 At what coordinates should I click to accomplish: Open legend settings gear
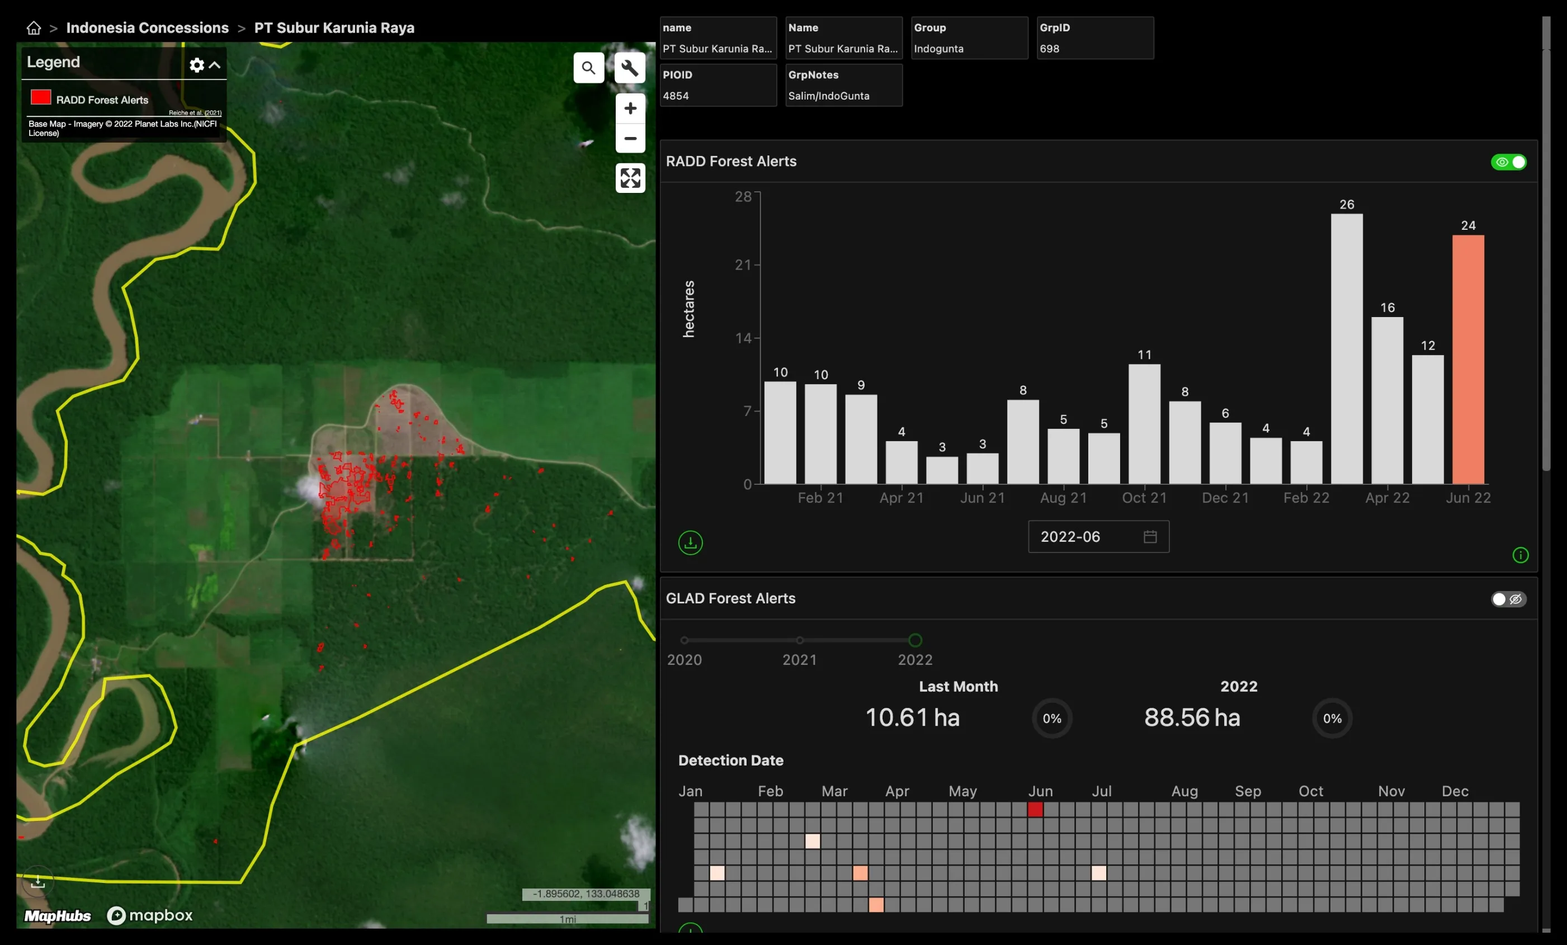(196, 65)
